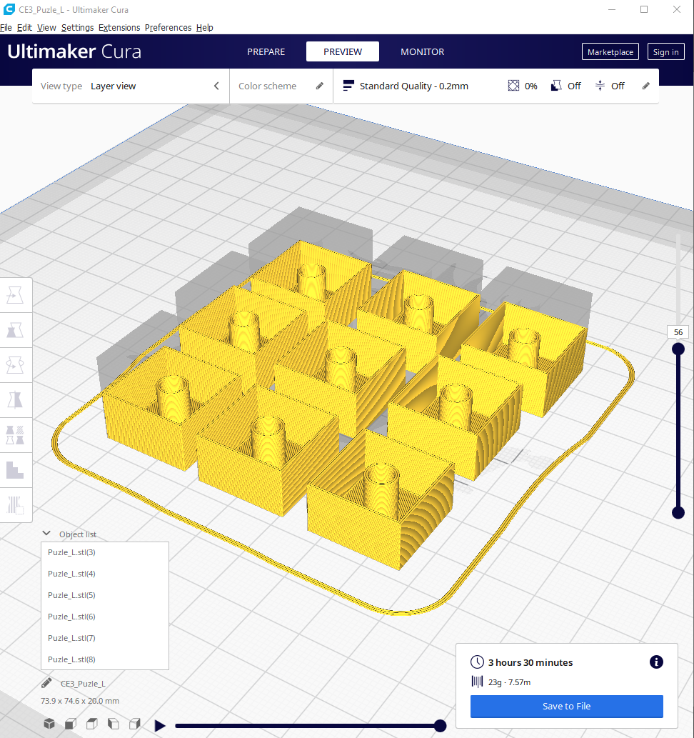Collapse the Object list

pos(46,533)
